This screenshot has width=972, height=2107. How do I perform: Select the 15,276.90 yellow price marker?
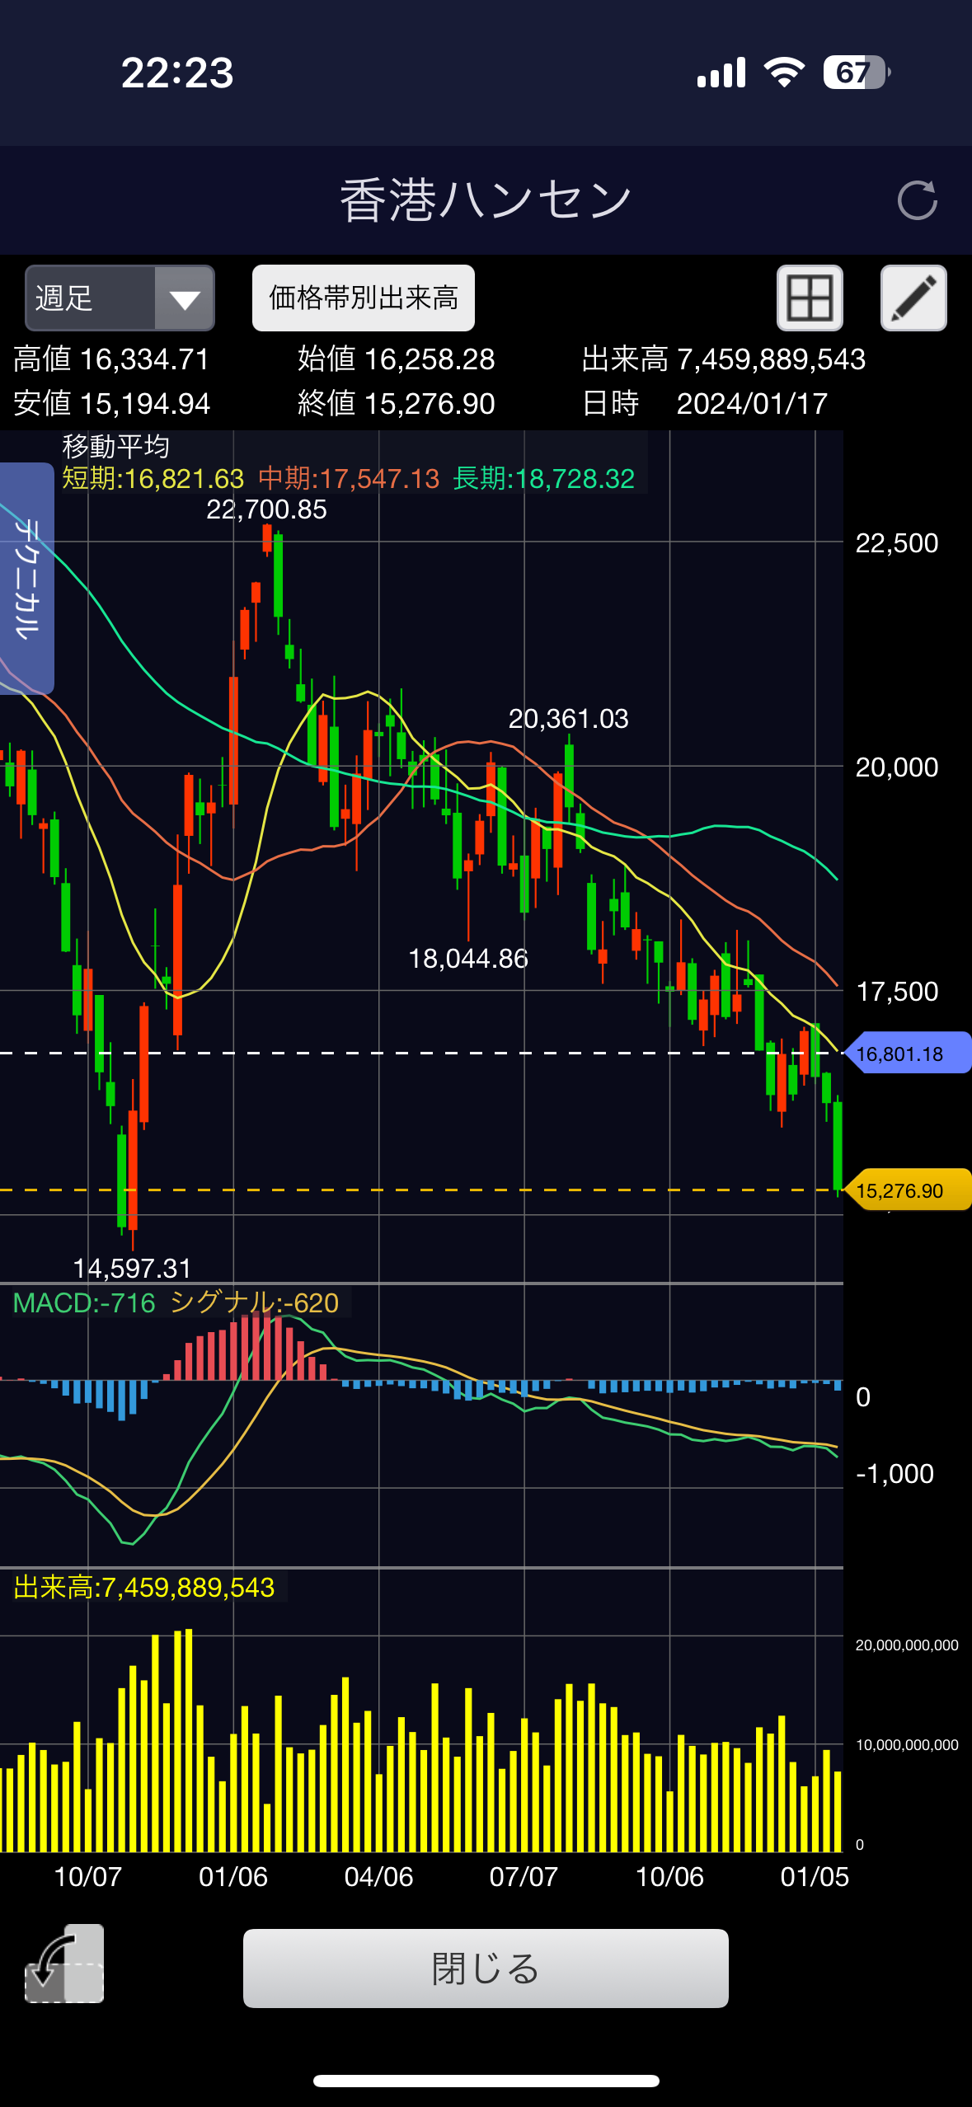pyautogui.click(x=908, y=1190)
